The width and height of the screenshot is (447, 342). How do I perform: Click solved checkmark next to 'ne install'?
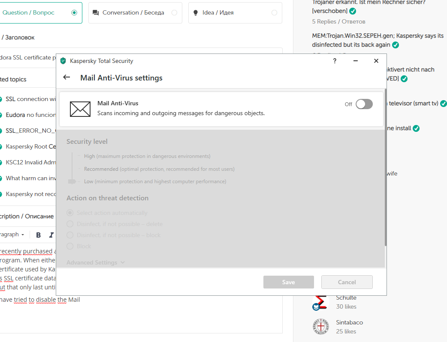click(x=416, y=128)
